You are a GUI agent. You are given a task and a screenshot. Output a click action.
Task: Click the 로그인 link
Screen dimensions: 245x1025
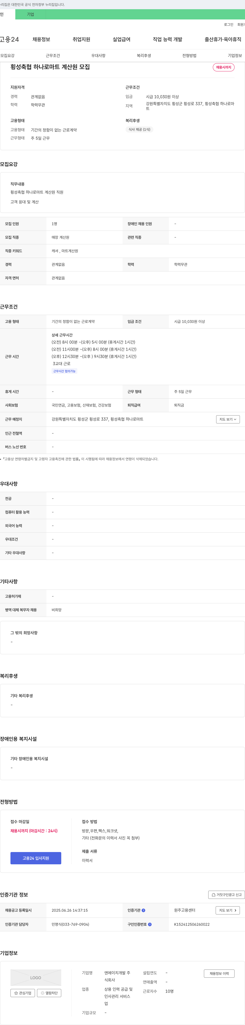(229, 25)
